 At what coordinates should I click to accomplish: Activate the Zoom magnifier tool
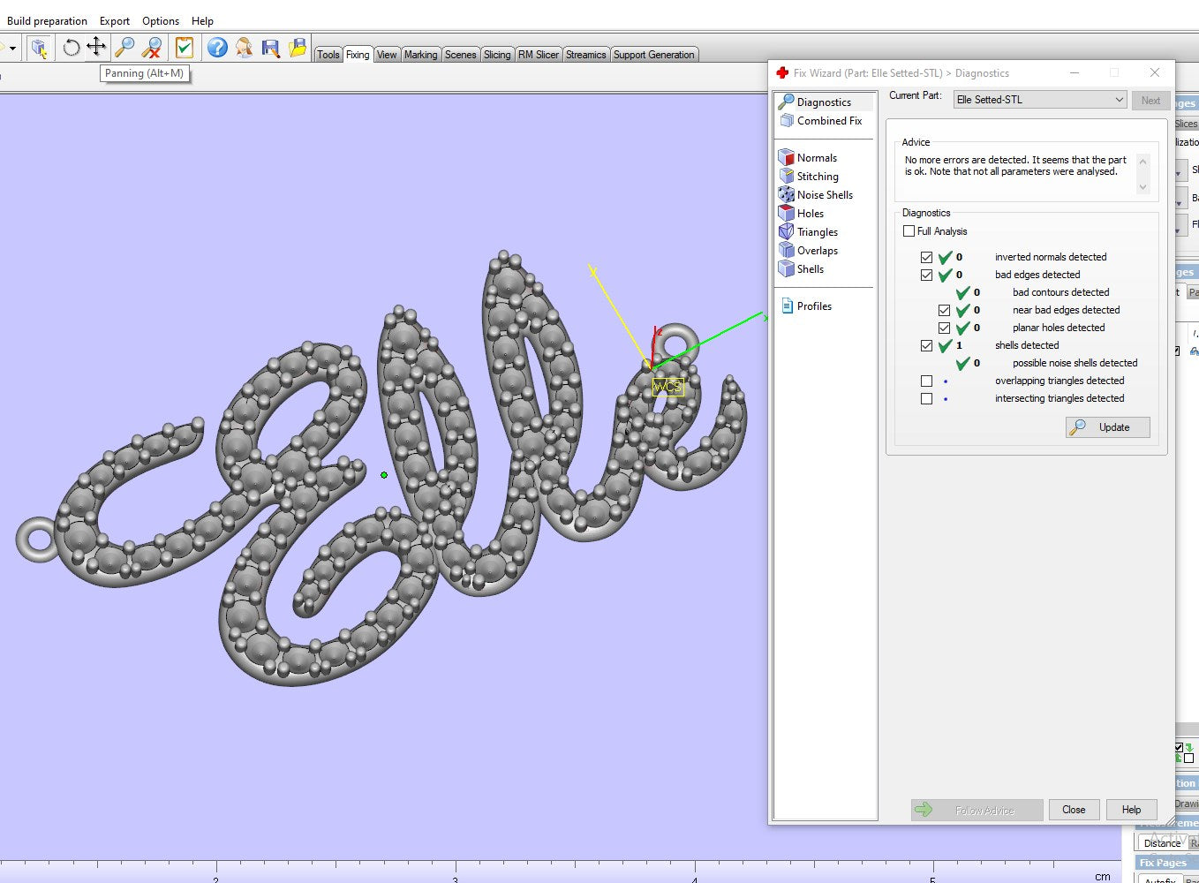(x=124, y=47)
